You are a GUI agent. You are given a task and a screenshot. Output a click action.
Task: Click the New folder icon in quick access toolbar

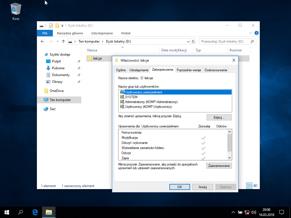57,26
